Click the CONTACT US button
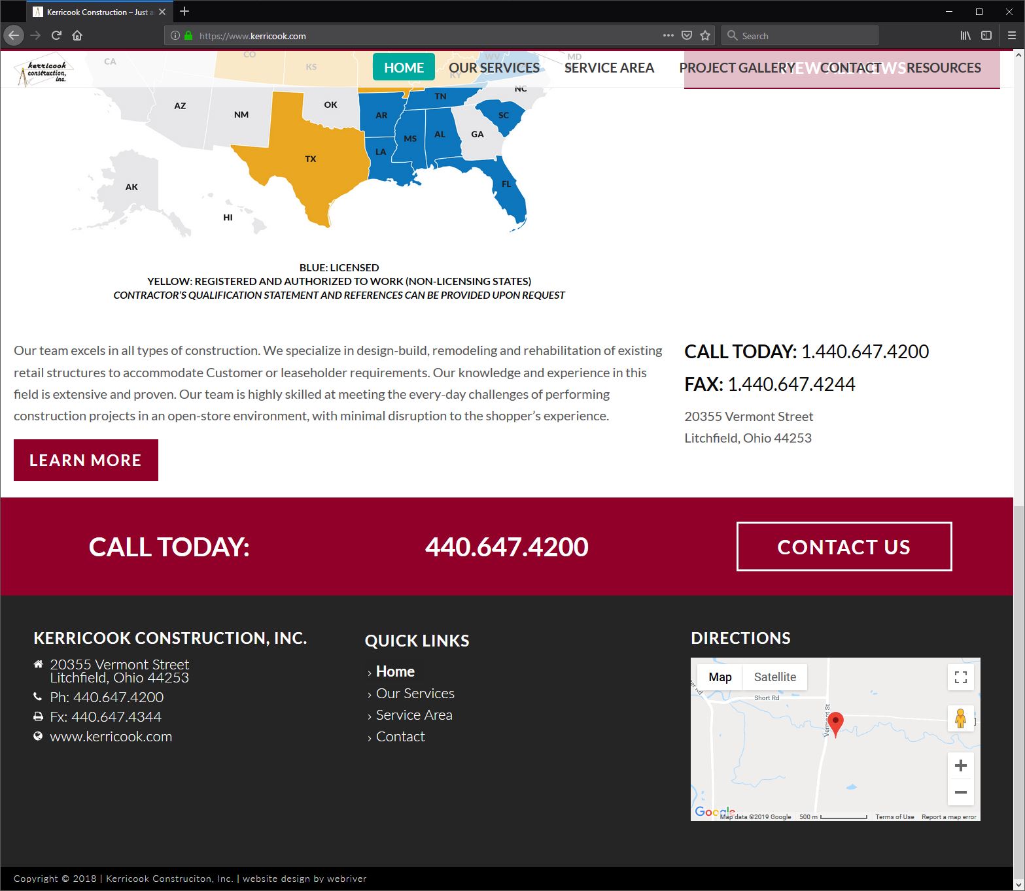Image resolution: width=1025 pixels, height=891 pixels. click(x=844, y=546)
